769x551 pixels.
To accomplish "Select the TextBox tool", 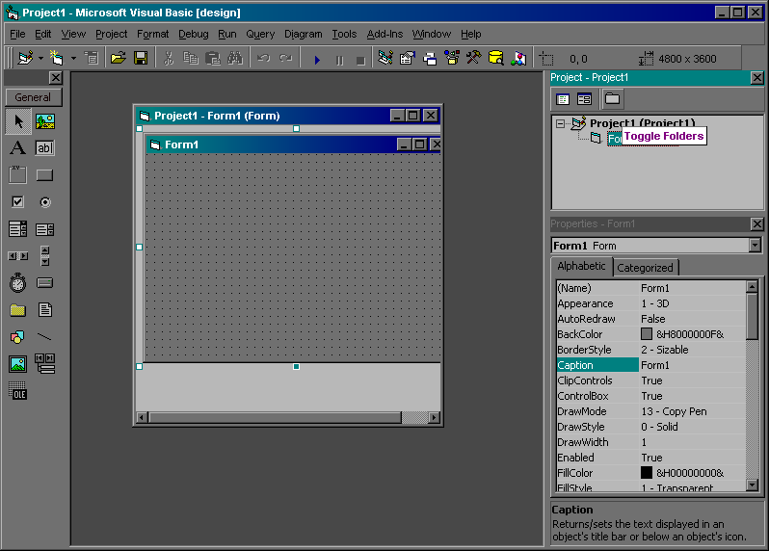I will coord(44,147).
